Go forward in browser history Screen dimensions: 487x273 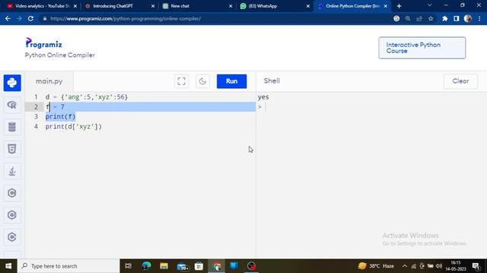(x=19, y=18)
